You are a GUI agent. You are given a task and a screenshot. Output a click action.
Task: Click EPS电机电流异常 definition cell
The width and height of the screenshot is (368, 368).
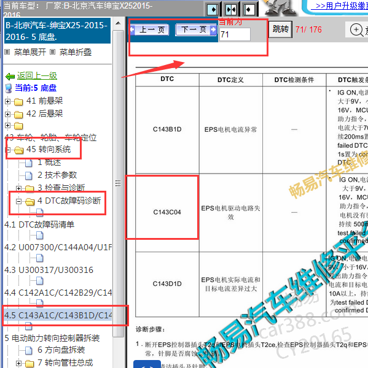(230, 129)
